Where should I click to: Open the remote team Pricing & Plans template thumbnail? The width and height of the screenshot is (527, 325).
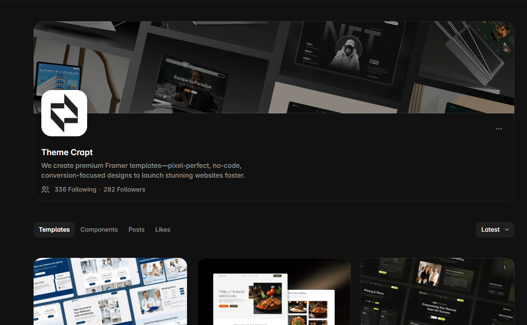[x=437, y=291]
